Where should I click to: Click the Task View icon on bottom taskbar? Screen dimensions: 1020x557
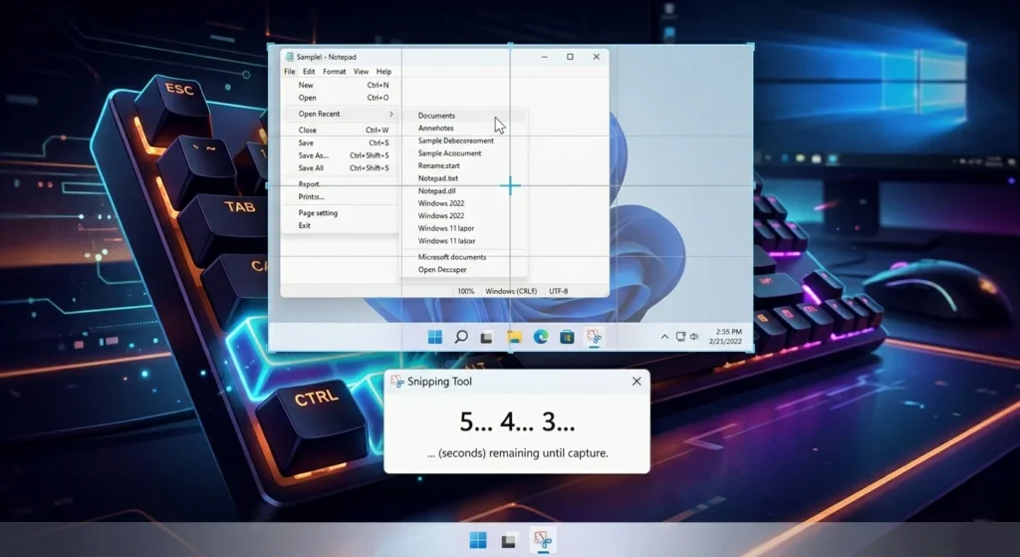(509, 540)
